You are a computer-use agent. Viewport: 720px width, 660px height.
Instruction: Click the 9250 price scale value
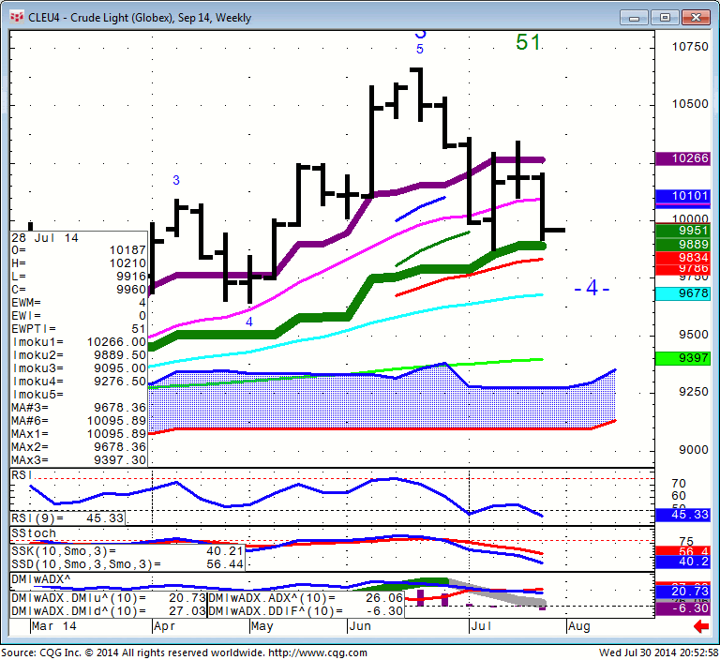pos(694,392)
